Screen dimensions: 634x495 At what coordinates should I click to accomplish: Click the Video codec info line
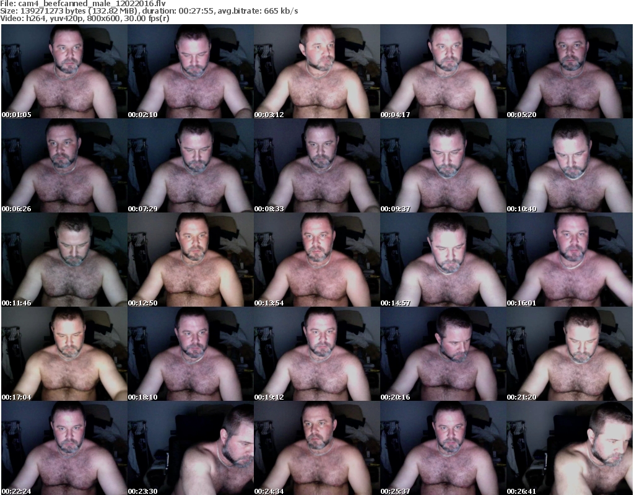[84, 19]
